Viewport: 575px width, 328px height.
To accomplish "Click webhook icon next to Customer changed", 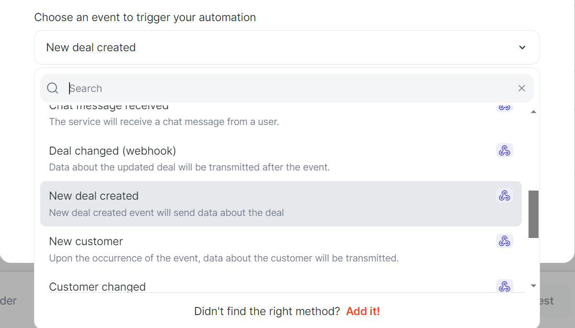I will tap(504, 286).
